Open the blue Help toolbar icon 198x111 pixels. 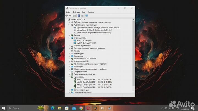[x=79, y=16]
